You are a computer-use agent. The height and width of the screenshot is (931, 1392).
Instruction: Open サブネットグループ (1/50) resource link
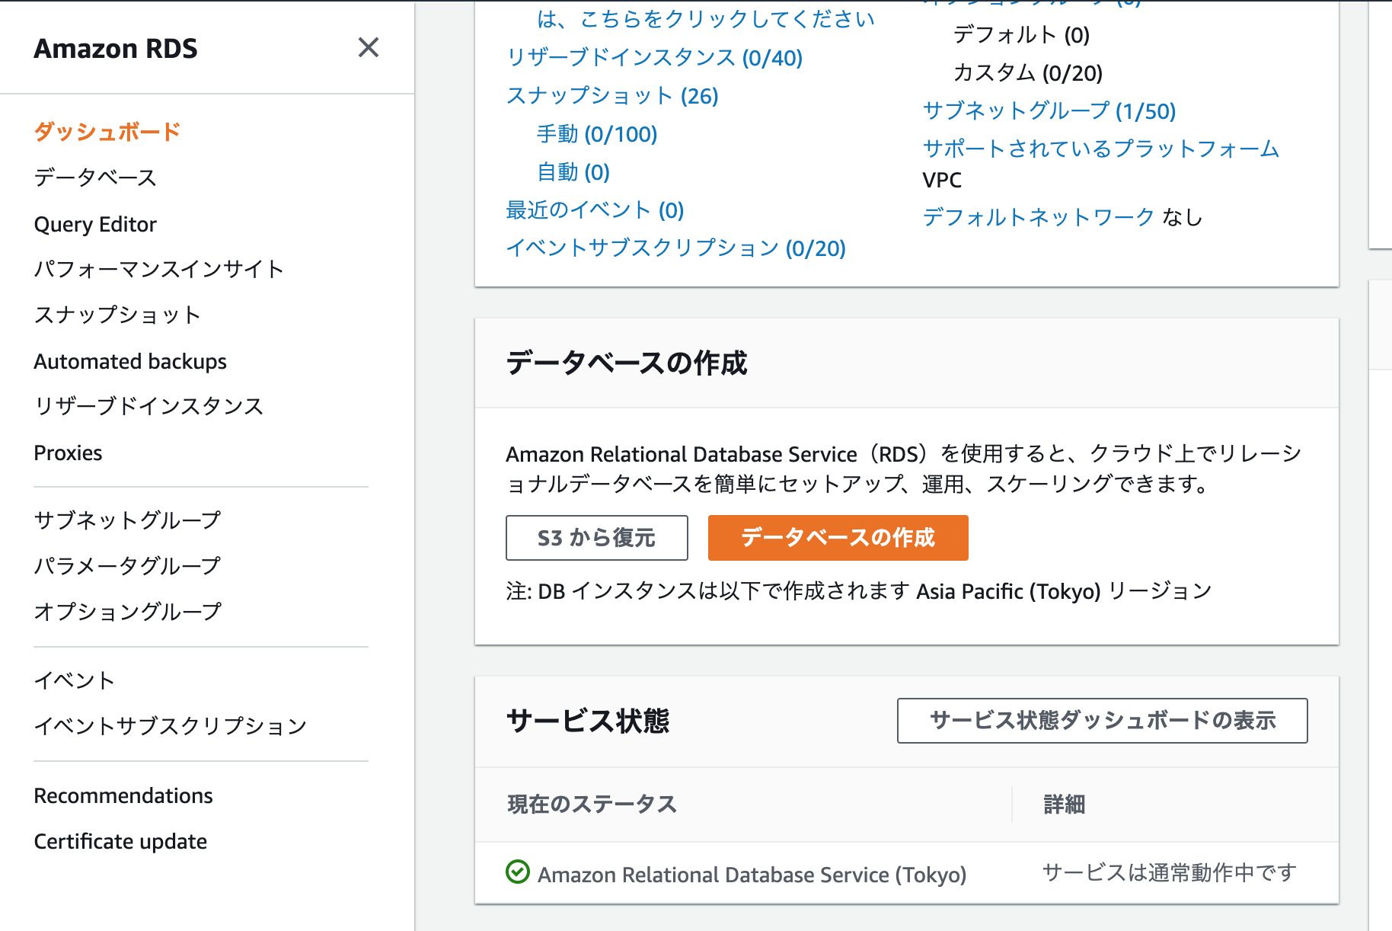tap(1049, 111)
